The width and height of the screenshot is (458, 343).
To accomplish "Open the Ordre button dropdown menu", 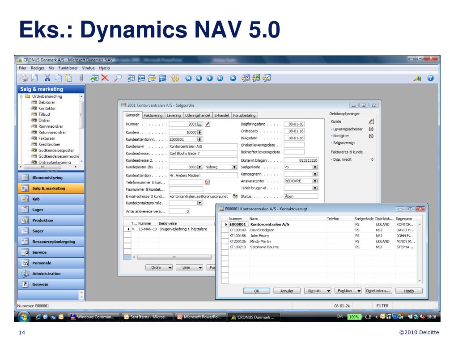I will 170,268.
